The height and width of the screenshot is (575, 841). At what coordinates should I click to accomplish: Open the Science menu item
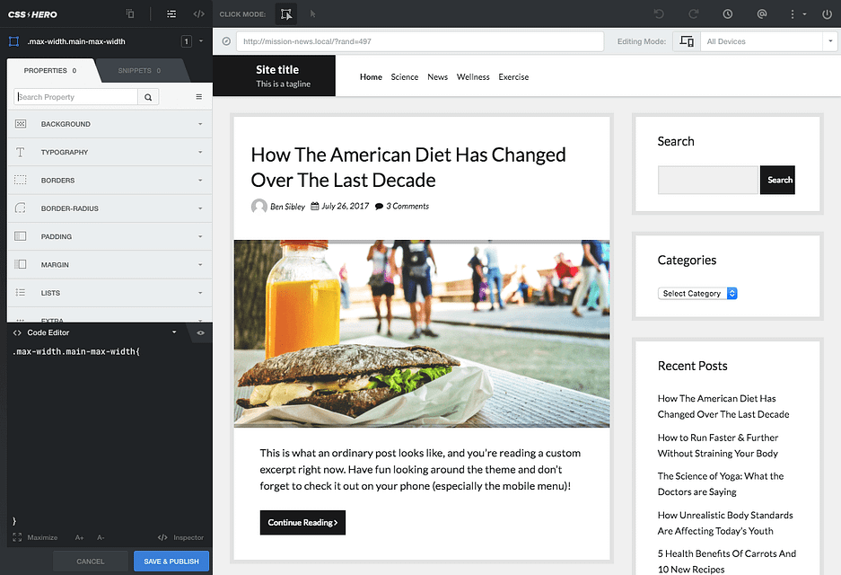pos(405,76)
